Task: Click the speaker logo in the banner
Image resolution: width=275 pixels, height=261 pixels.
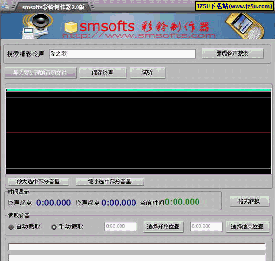Action: [37, 26]
